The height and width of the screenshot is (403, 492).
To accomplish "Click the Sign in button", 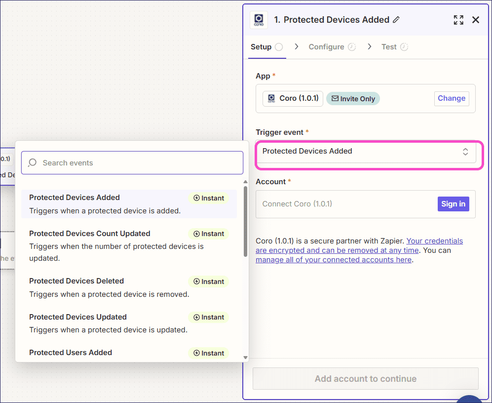I will tap(453, 204).
